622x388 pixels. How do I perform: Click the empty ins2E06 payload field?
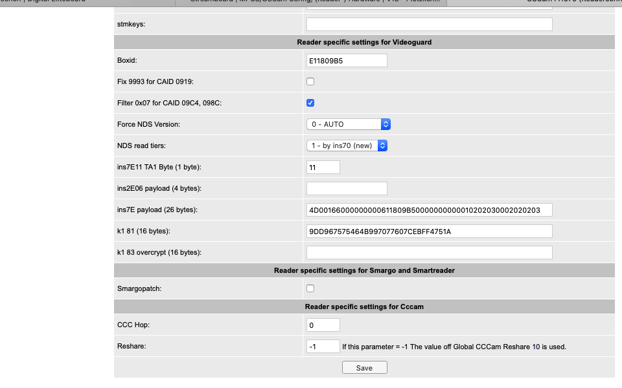pyautogui.click(x=347, y=188)
